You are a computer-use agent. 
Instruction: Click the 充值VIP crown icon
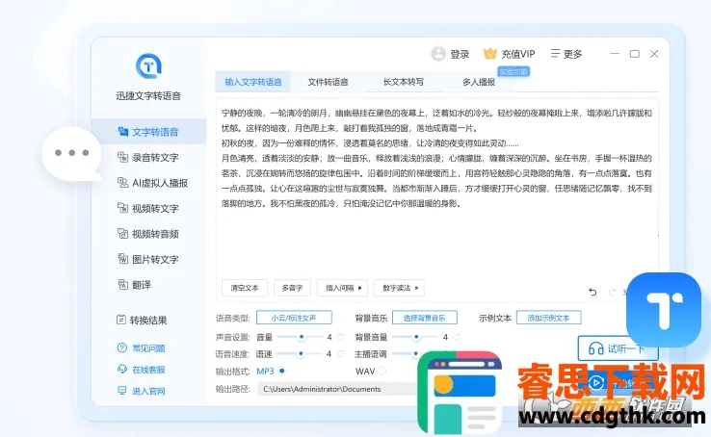tap(489, 54)
